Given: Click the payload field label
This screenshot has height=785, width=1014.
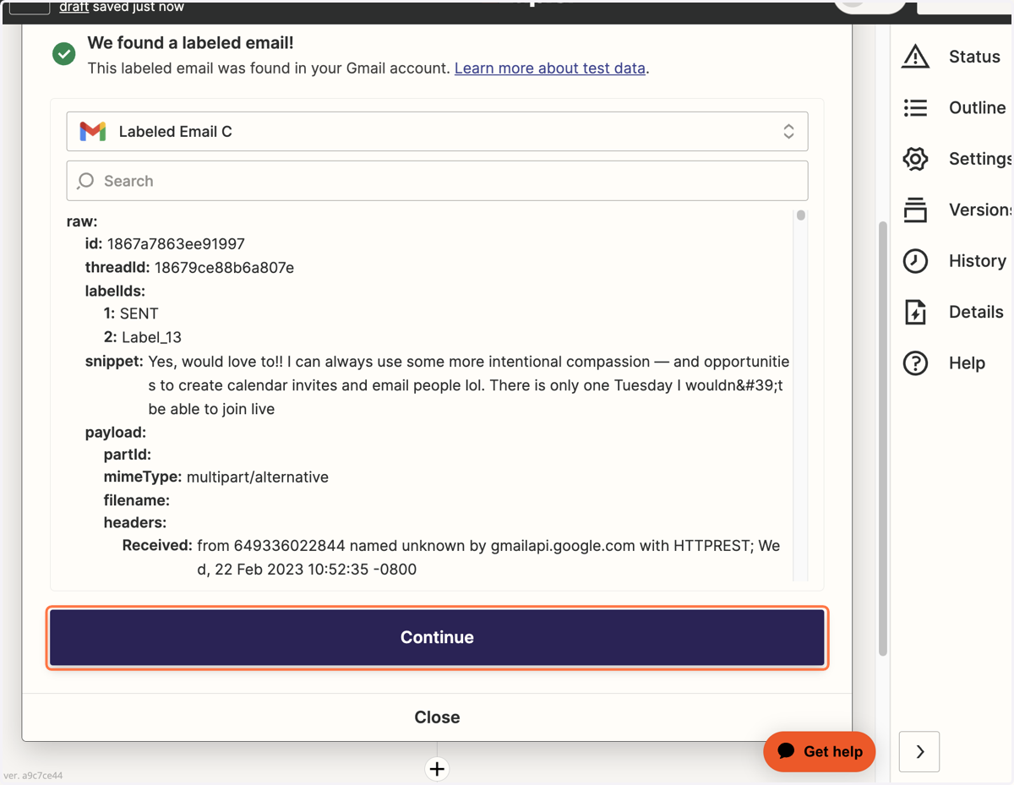Looking at the screenshot, I should [x=116, y=433].
